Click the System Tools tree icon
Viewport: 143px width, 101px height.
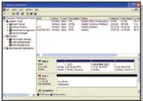(x=7, y=21)
